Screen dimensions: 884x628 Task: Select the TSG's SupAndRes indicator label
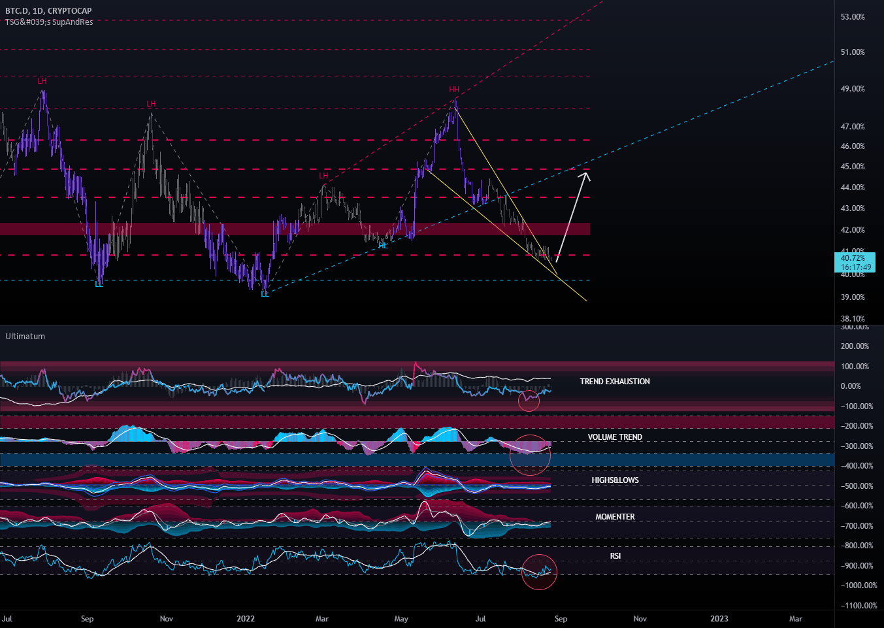coord(47,22)
